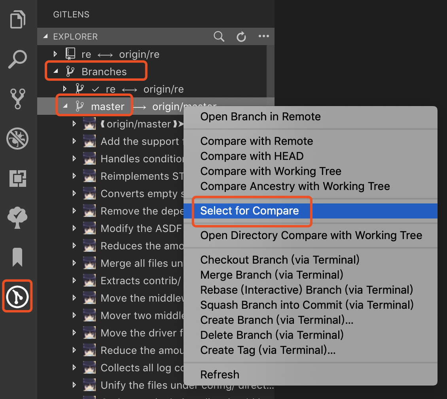
Task: Open the tree-with-checkmark view icon
Action: (17, 218)
